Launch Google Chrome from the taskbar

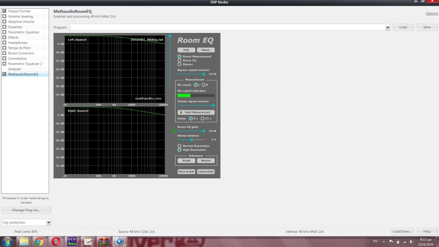click(x=40, y=241)
